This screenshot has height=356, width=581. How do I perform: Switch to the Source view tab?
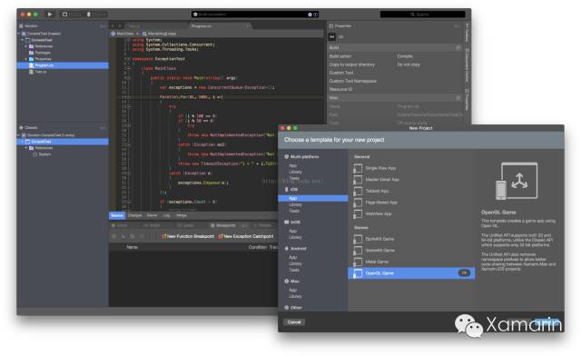[117, 215]
